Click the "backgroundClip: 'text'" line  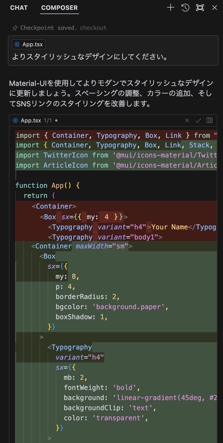pos(110,408)
